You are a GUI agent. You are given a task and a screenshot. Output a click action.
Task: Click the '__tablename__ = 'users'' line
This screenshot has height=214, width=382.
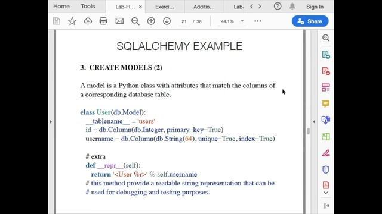click(120, 121)
